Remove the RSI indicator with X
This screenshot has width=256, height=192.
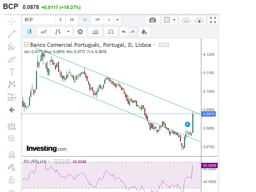(68, 161)
